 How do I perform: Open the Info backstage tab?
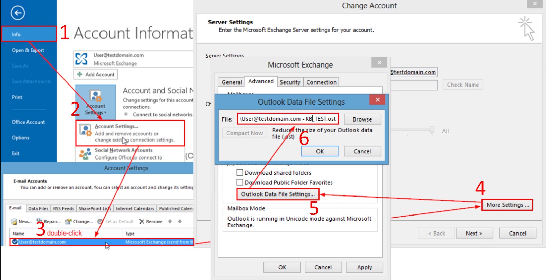tap(29, 34)
